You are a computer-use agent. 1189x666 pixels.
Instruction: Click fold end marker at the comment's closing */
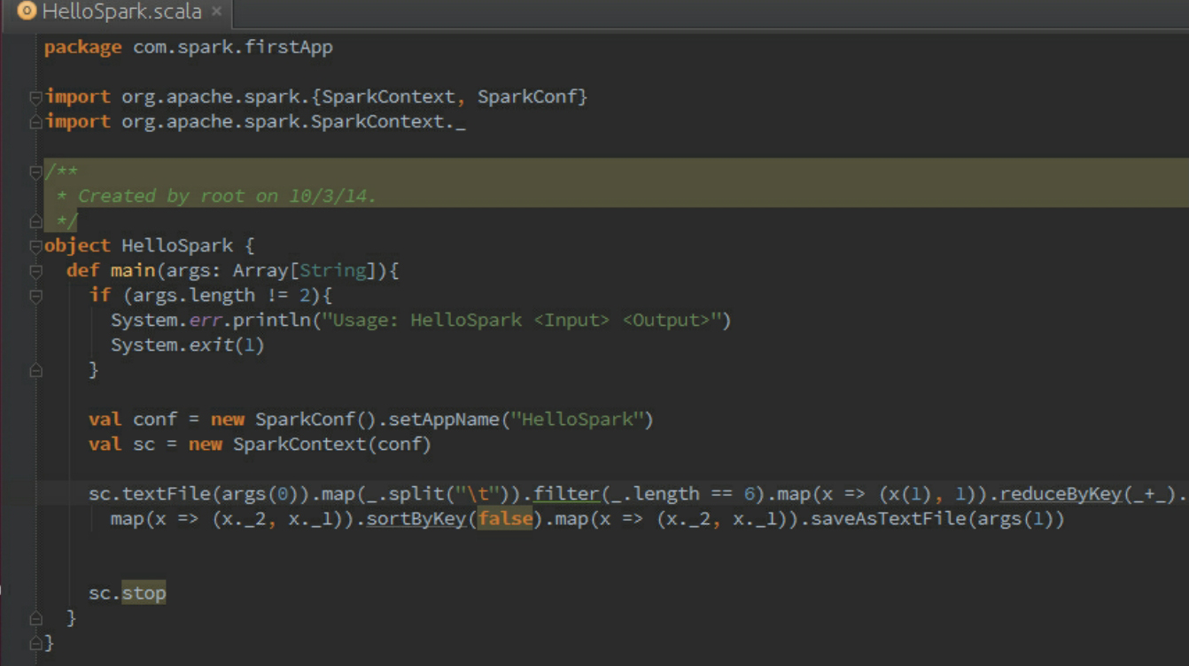click(35, 221)
